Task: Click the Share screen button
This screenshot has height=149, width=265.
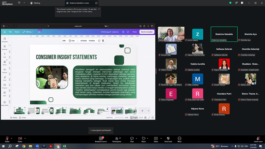Action: click(x=156, y=139)
